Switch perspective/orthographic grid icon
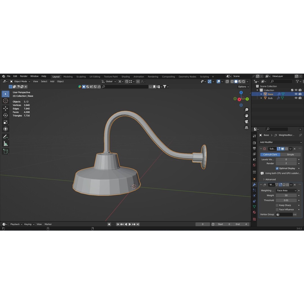The image size is (304, 304). pyautogui.click(x=246, y=128)
